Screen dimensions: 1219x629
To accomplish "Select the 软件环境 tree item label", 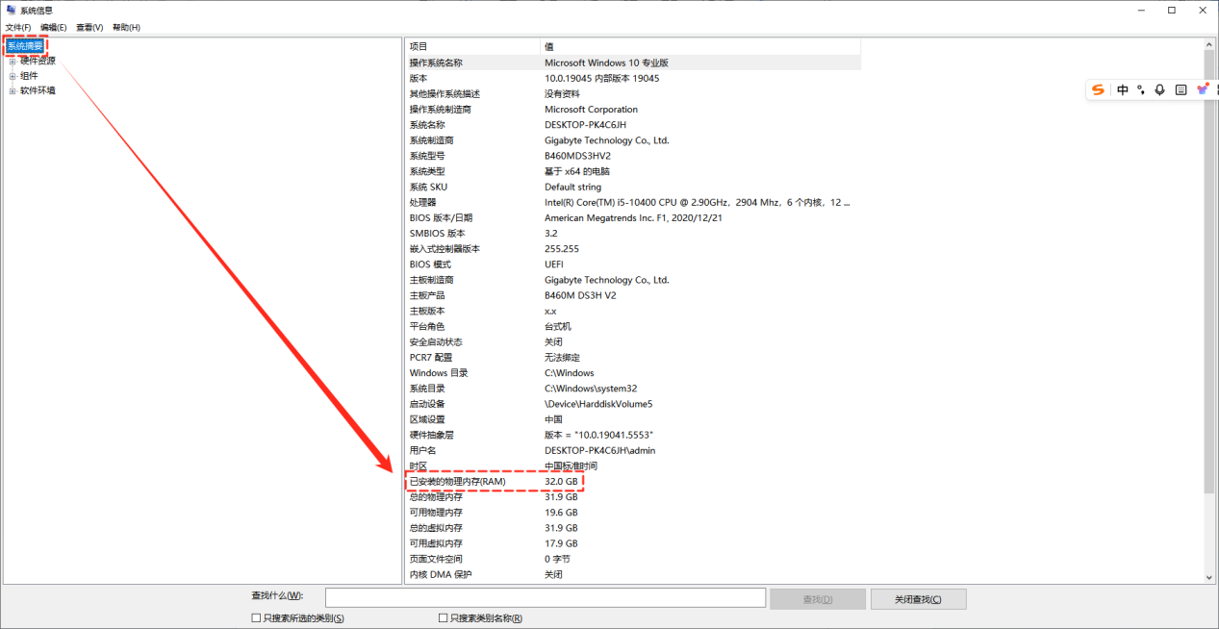I will pyautogui.click(x=38, y=90).
